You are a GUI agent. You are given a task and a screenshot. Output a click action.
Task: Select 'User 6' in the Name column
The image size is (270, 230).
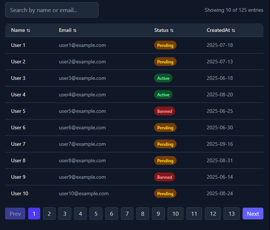[18, 127]
